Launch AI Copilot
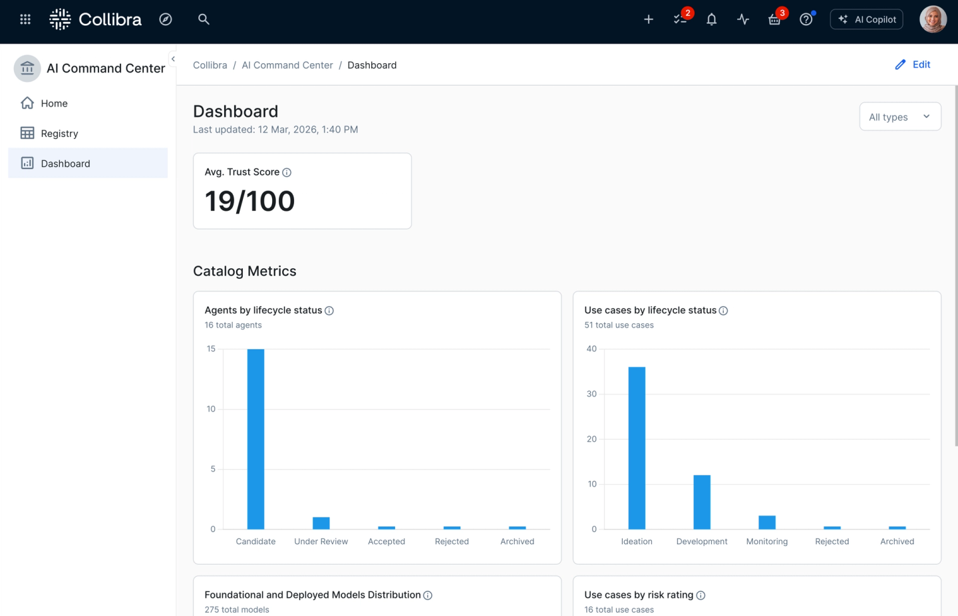The image size is (958, 616). (x=866, y=19)
